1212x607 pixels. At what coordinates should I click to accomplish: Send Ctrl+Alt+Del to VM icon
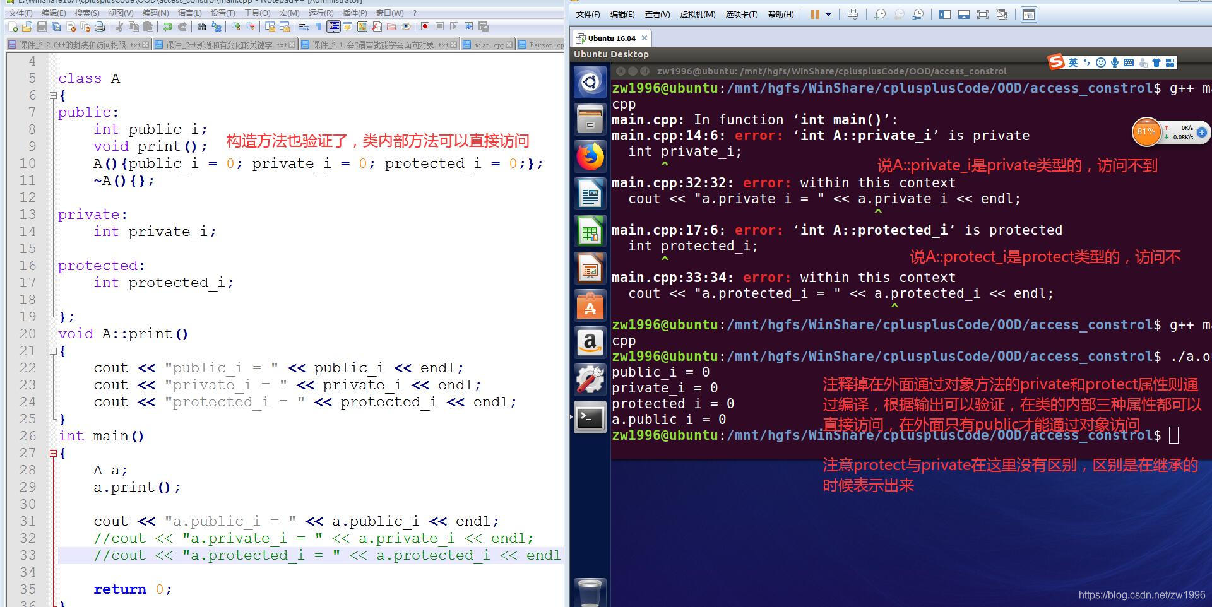coord(853,15)
